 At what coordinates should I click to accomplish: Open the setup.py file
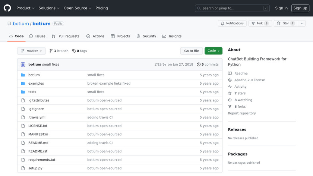coord(35,168)
